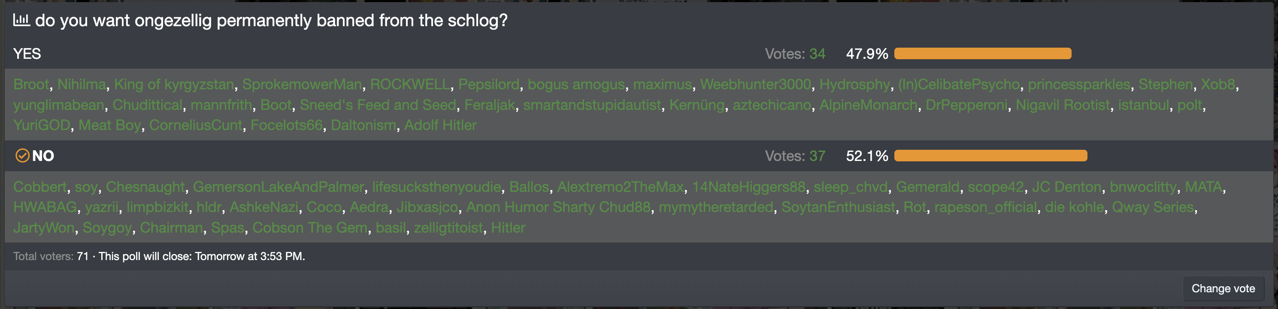Click the poll question title text
Viewport: 1278px width, 309px height.
pyautogui.click(x=271, y=20)
